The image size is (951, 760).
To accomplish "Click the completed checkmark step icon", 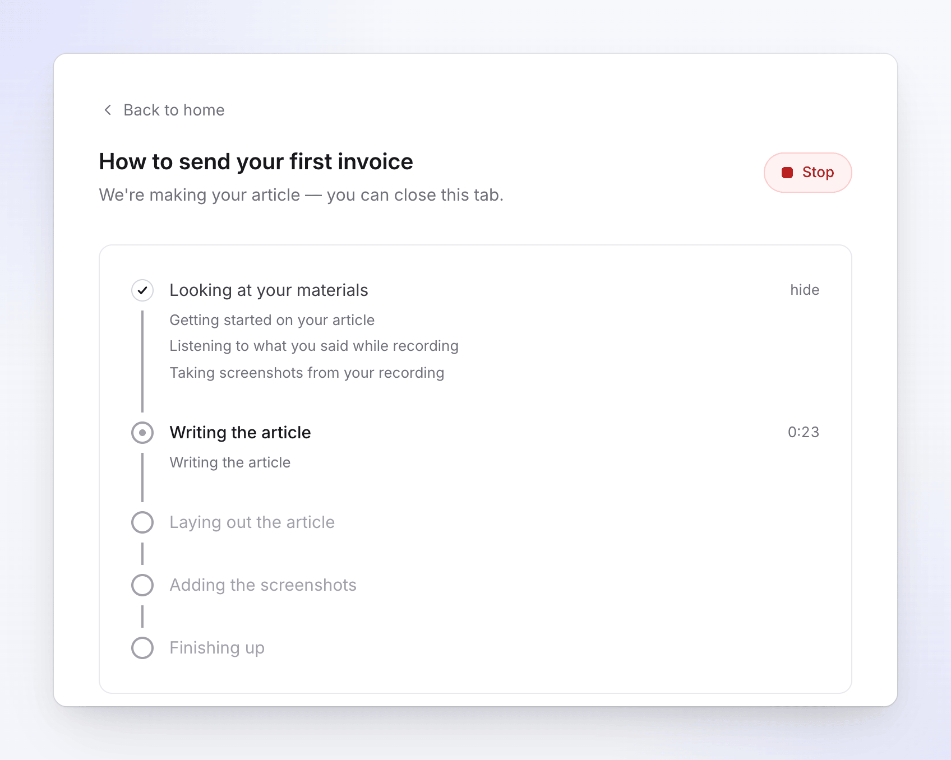I will [x=142, y=290].
